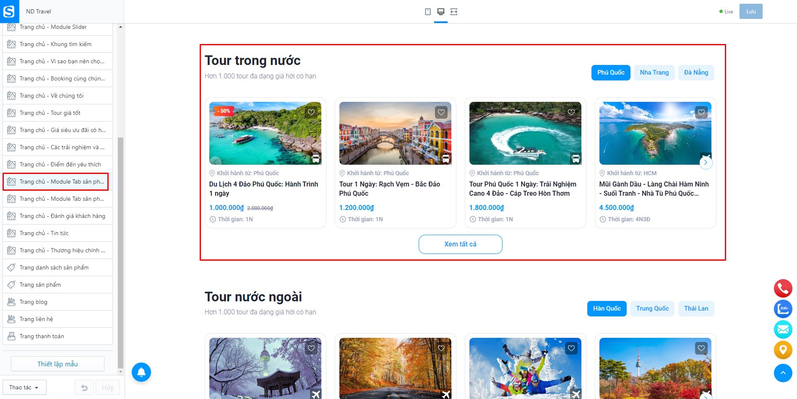Go to next slide in Tour trong nước carousel
This screenshot has height=399, width=797.
coord(706,163)
